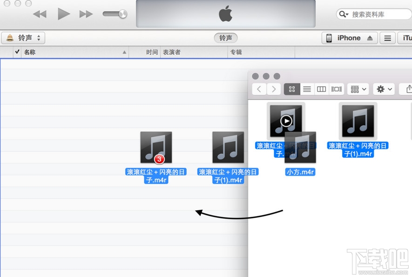Open the action gear menu in Finder
Image resolution: width=412 pixels, height=277 pixels.
click(384, 89)
